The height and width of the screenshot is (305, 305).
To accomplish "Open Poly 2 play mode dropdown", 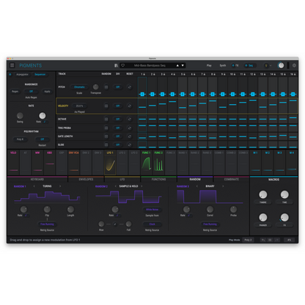I will point(248,240).
